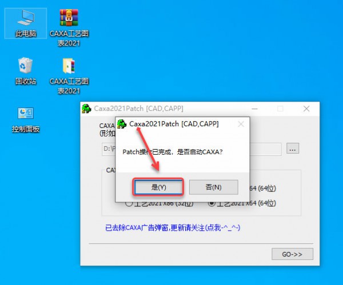Select the This PC desktop icon

click(x=26, y=23)
